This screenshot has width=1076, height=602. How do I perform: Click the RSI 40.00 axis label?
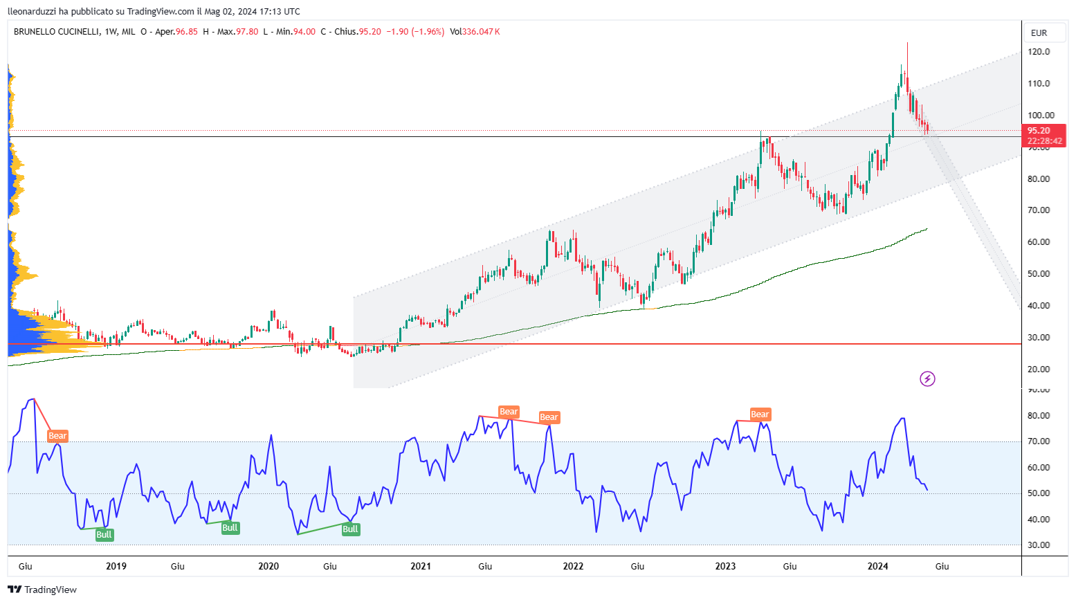click(1039, 520)
